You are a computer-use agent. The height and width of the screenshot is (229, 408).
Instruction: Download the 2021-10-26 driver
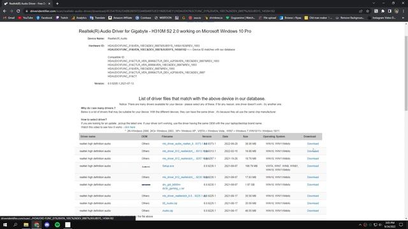point(313,158)
